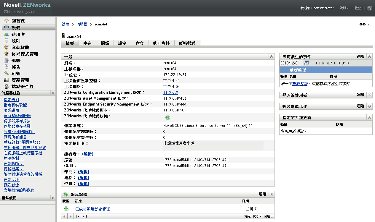The image size is (375, 222).
Task: Click 進階 in the 訊息記錄 header
Action: [262, 194]
